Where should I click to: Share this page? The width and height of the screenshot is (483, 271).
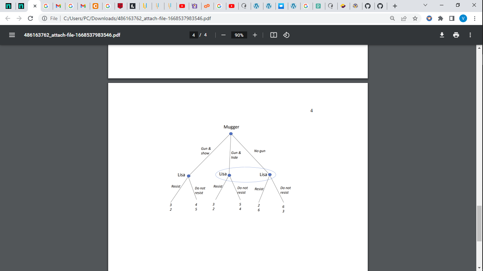coord(404,18)
